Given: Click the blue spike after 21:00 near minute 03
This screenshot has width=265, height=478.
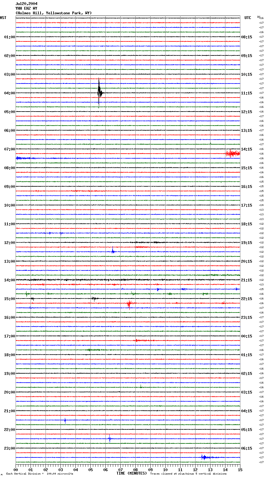Looking at the screenshot, I should [65, 420].
